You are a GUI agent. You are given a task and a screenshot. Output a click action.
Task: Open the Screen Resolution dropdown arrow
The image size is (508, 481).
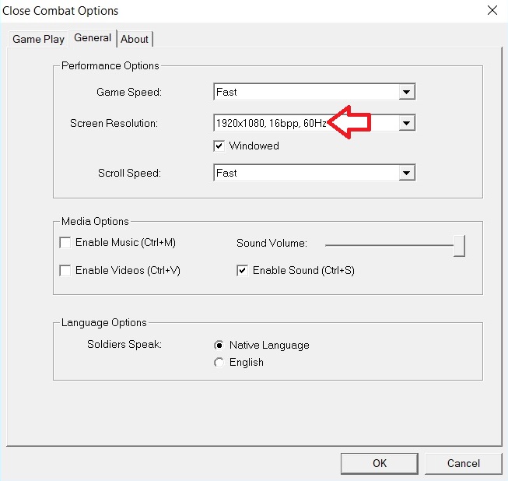(407, 123)
